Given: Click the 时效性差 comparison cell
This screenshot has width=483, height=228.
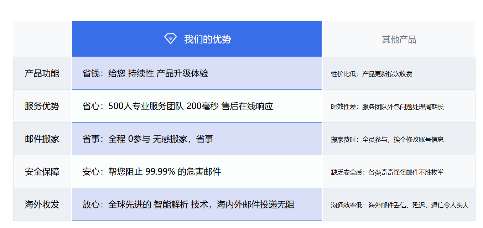Looking at the screenshot, I should tap(385, 106).
